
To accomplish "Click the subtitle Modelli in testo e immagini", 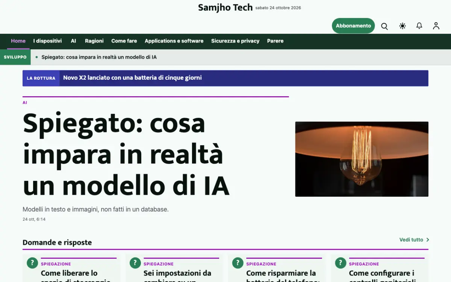I will tap(95, 209).
